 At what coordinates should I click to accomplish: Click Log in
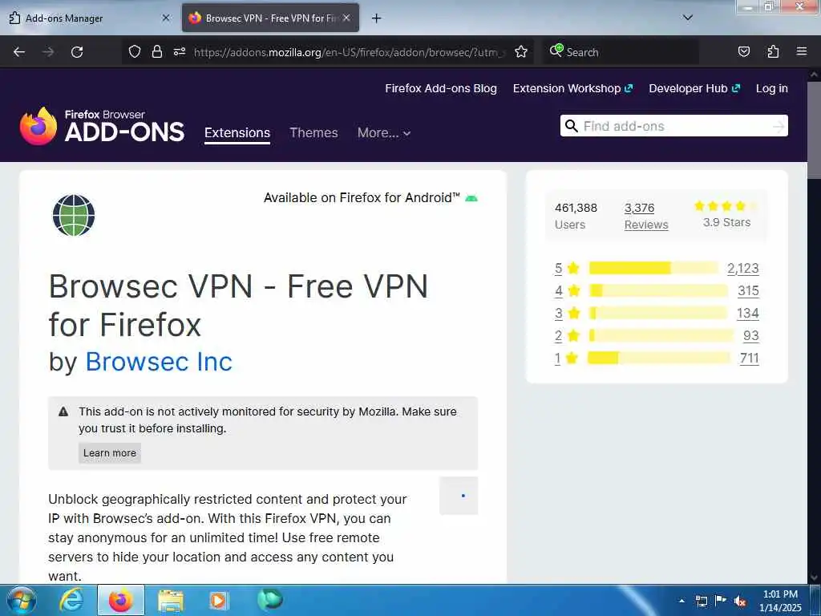772,88
